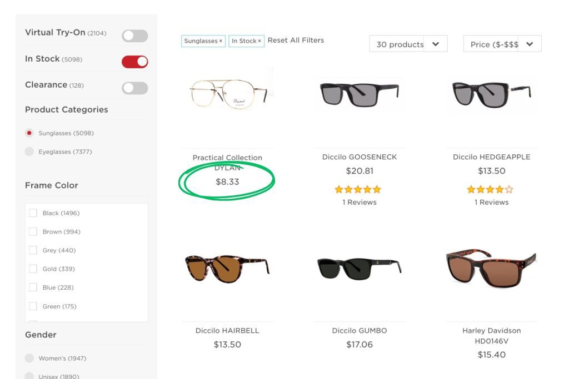Viewport: 569px width, 379px height.
Task: Remove the In Stock filter chip
Action: pyautogui.click(x=259, y=41)
